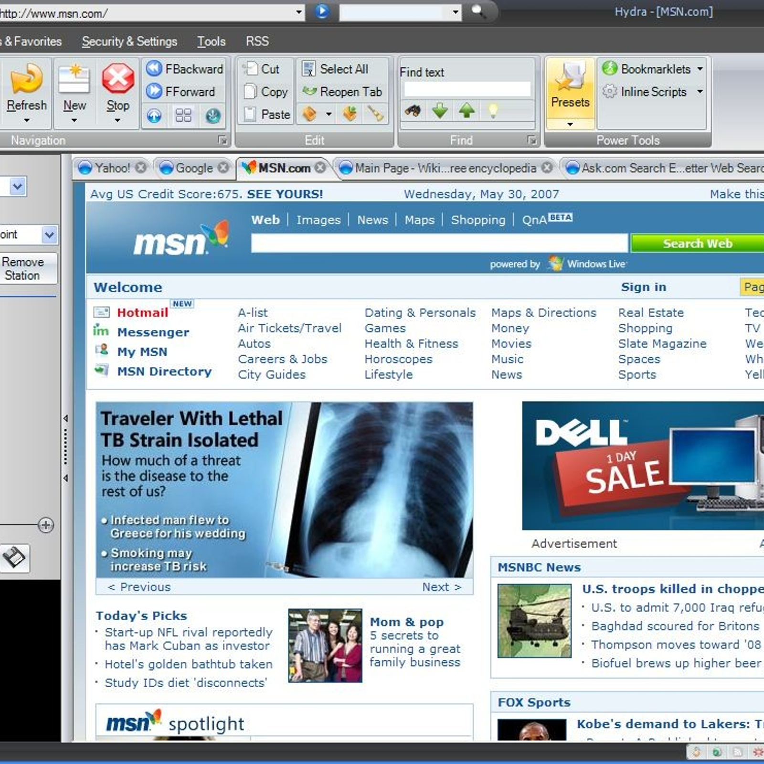Click the Mom & pop family photo
Image resolution: width=764 pixels, height=764 pixels.
325,645
